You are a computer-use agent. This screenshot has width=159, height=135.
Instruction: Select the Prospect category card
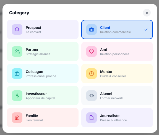pyautogui.click(x=43, y=29)
